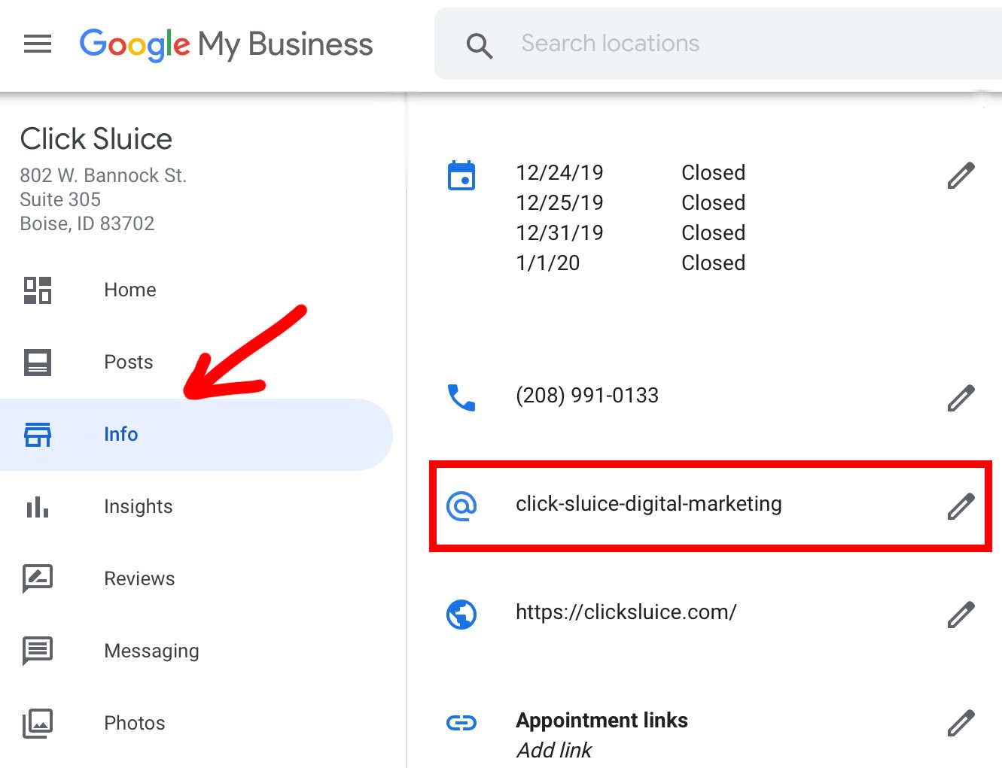
Task: Edit the short name via pencil icon
Action: [x=961, y=506]
